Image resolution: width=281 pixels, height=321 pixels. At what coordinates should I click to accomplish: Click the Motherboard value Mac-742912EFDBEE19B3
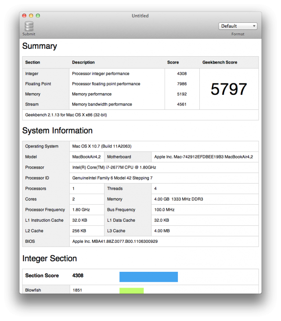pyautogui.click(x=203, y=157)
